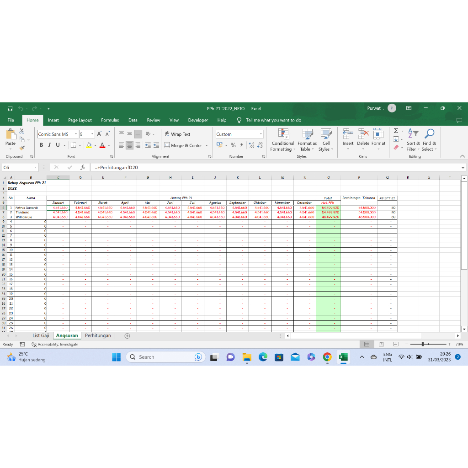Image resolution: width=468 pixels, height=468 pixels.
Task: Toggle bold formatting on selected cell
Action: pos(41,145)
